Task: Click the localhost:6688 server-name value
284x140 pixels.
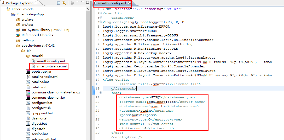Action: coord(161,102)
